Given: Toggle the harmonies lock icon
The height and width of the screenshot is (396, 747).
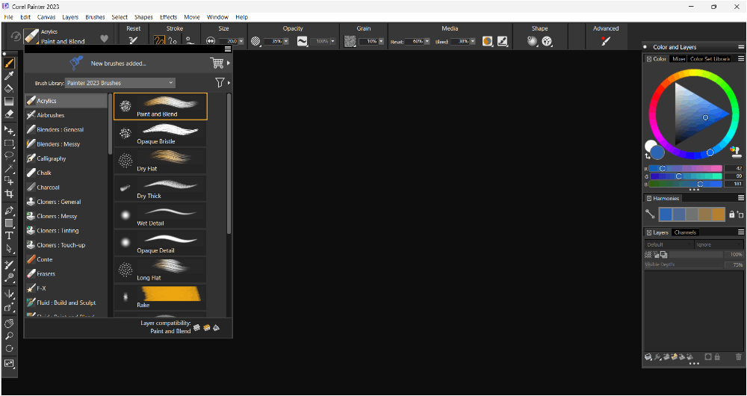Looking at the screenshot, I should click(x=732, y=214).
